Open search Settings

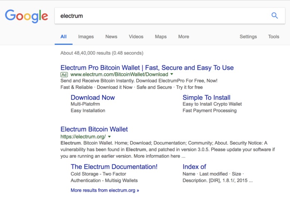coord(248,36)
